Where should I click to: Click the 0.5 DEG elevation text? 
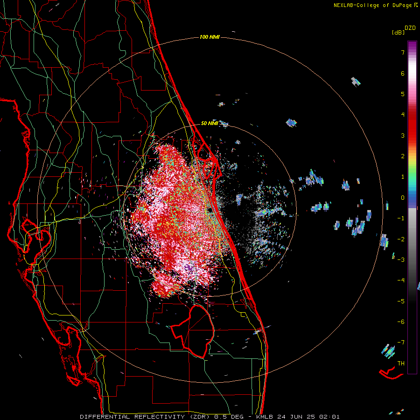click(x=229, y=417)
